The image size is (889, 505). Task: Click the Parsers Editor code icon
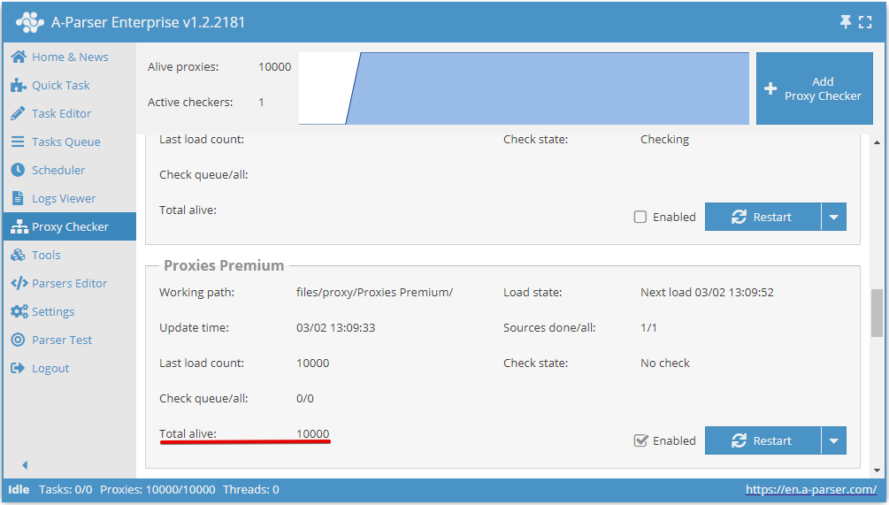(x=18, y=284)
